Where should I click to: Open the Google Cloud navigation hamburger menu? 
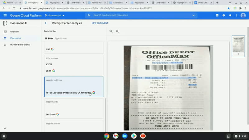tap(5, 15)
